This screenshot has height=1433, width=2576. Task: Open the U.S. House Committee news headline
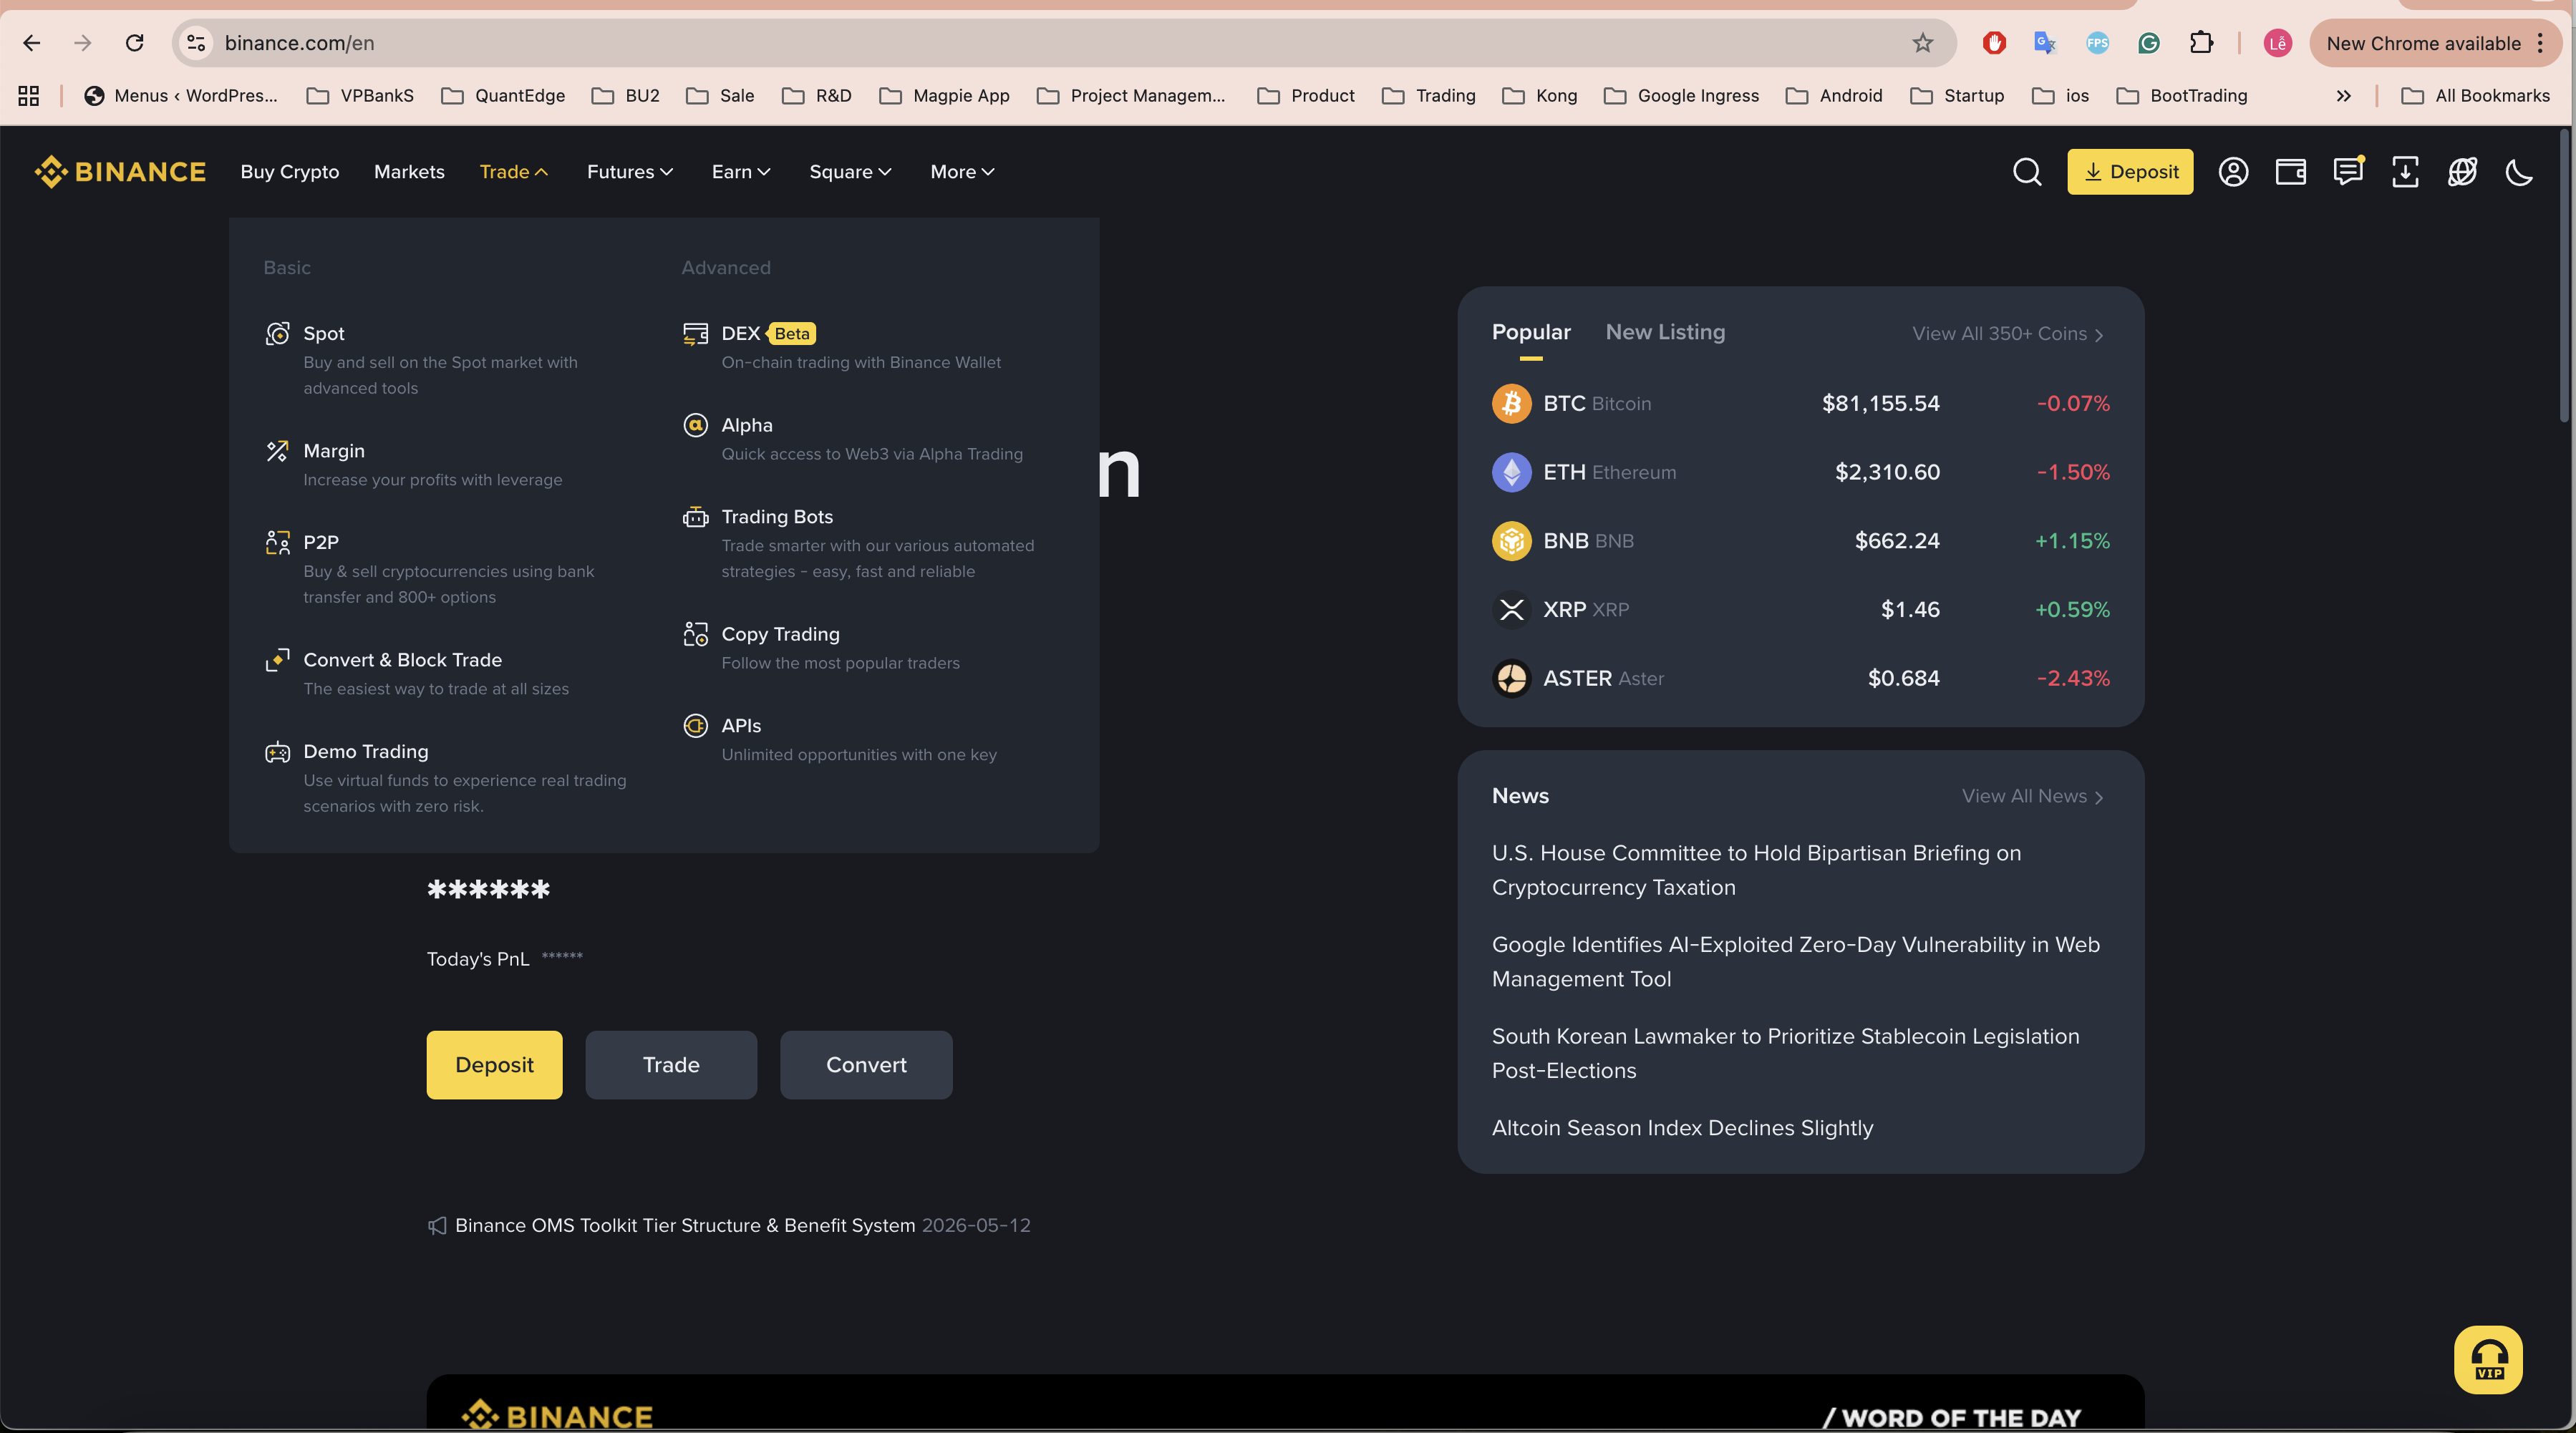1756,870
